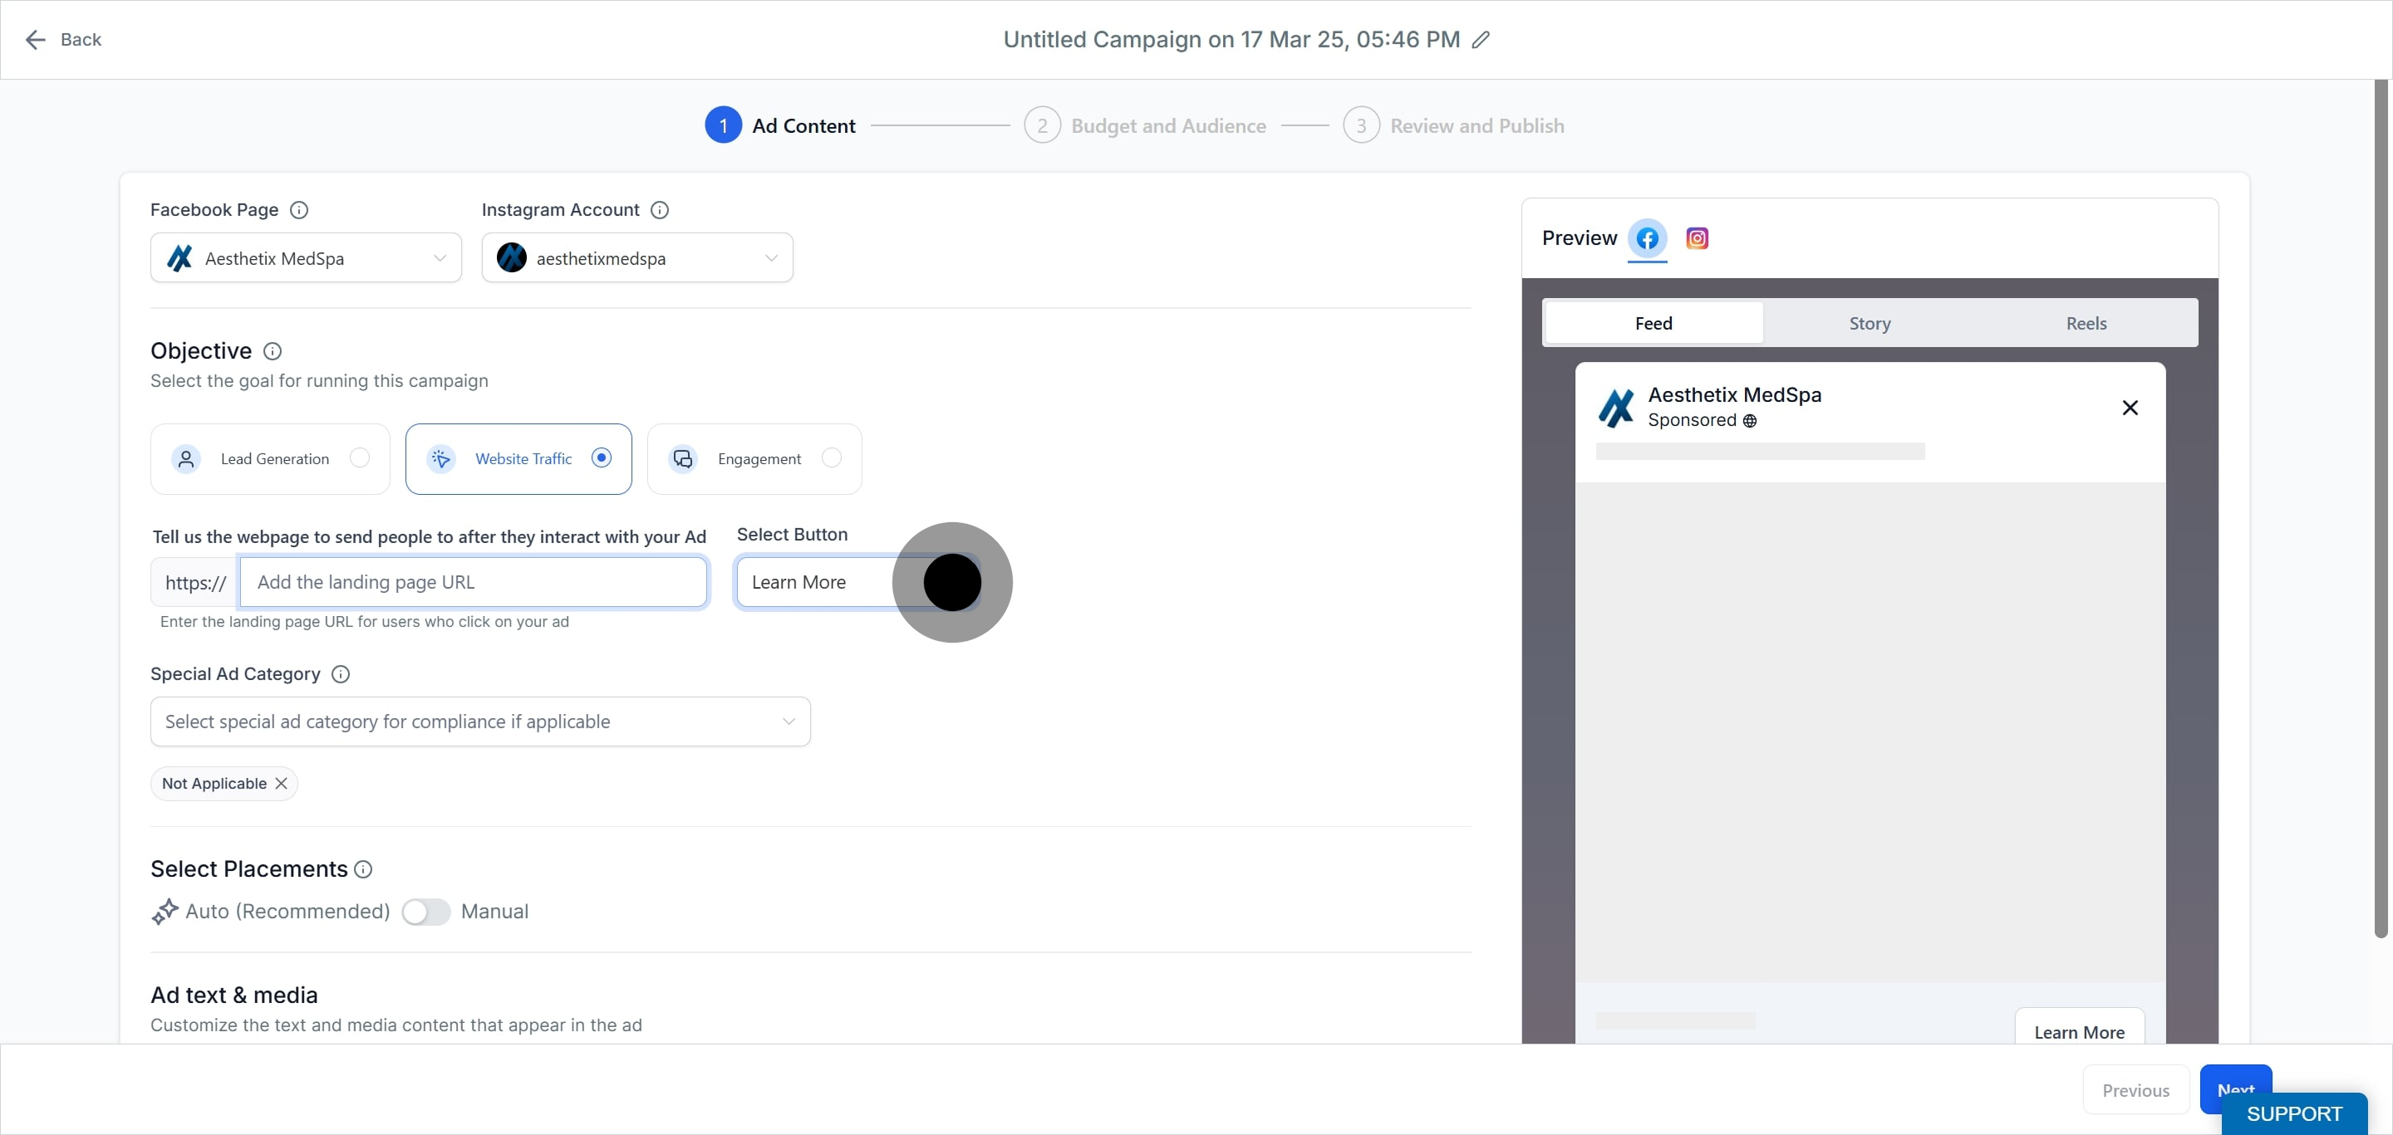The image size is (2393, 1135).
Task: Open Special Ad Category dropdown
Action: coord(480,722)
